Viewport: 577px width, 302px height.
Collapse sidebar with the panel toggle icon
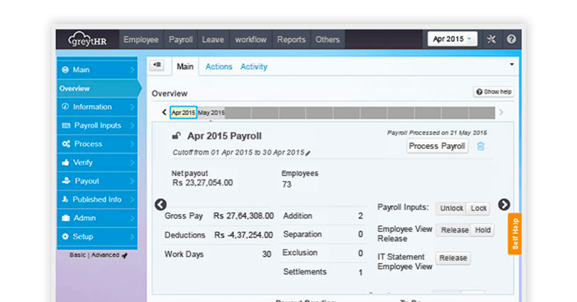157,65
